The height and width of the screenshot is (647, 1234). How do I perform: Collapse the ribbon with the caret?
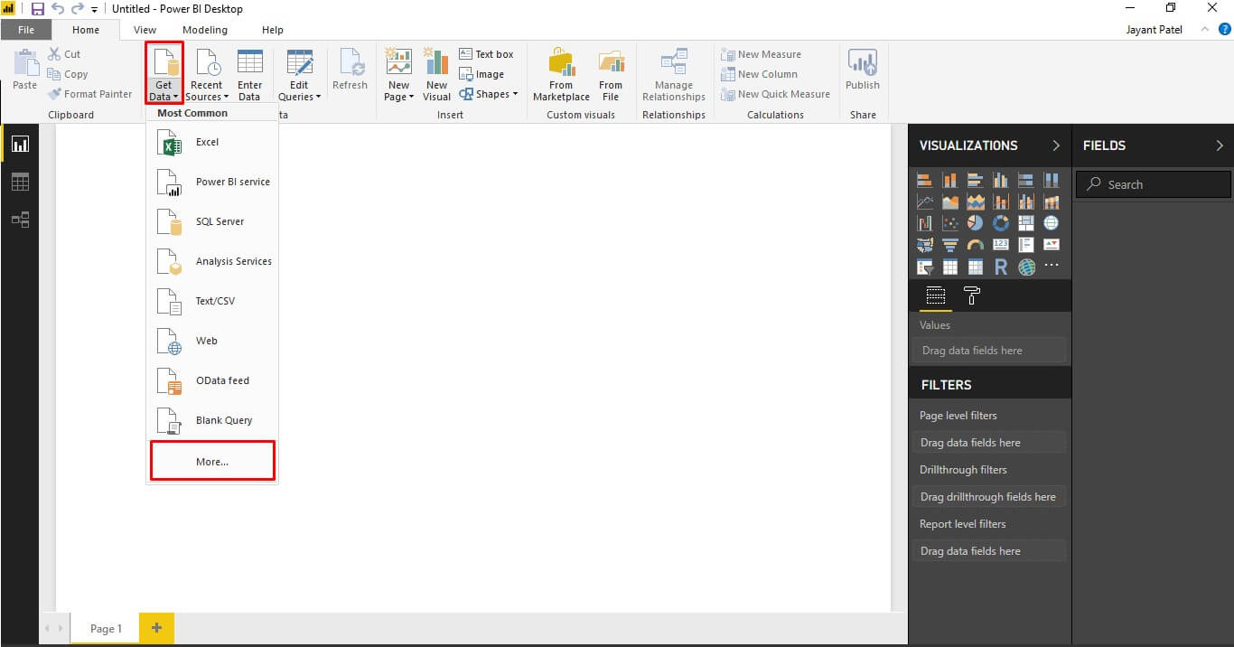1204,30
